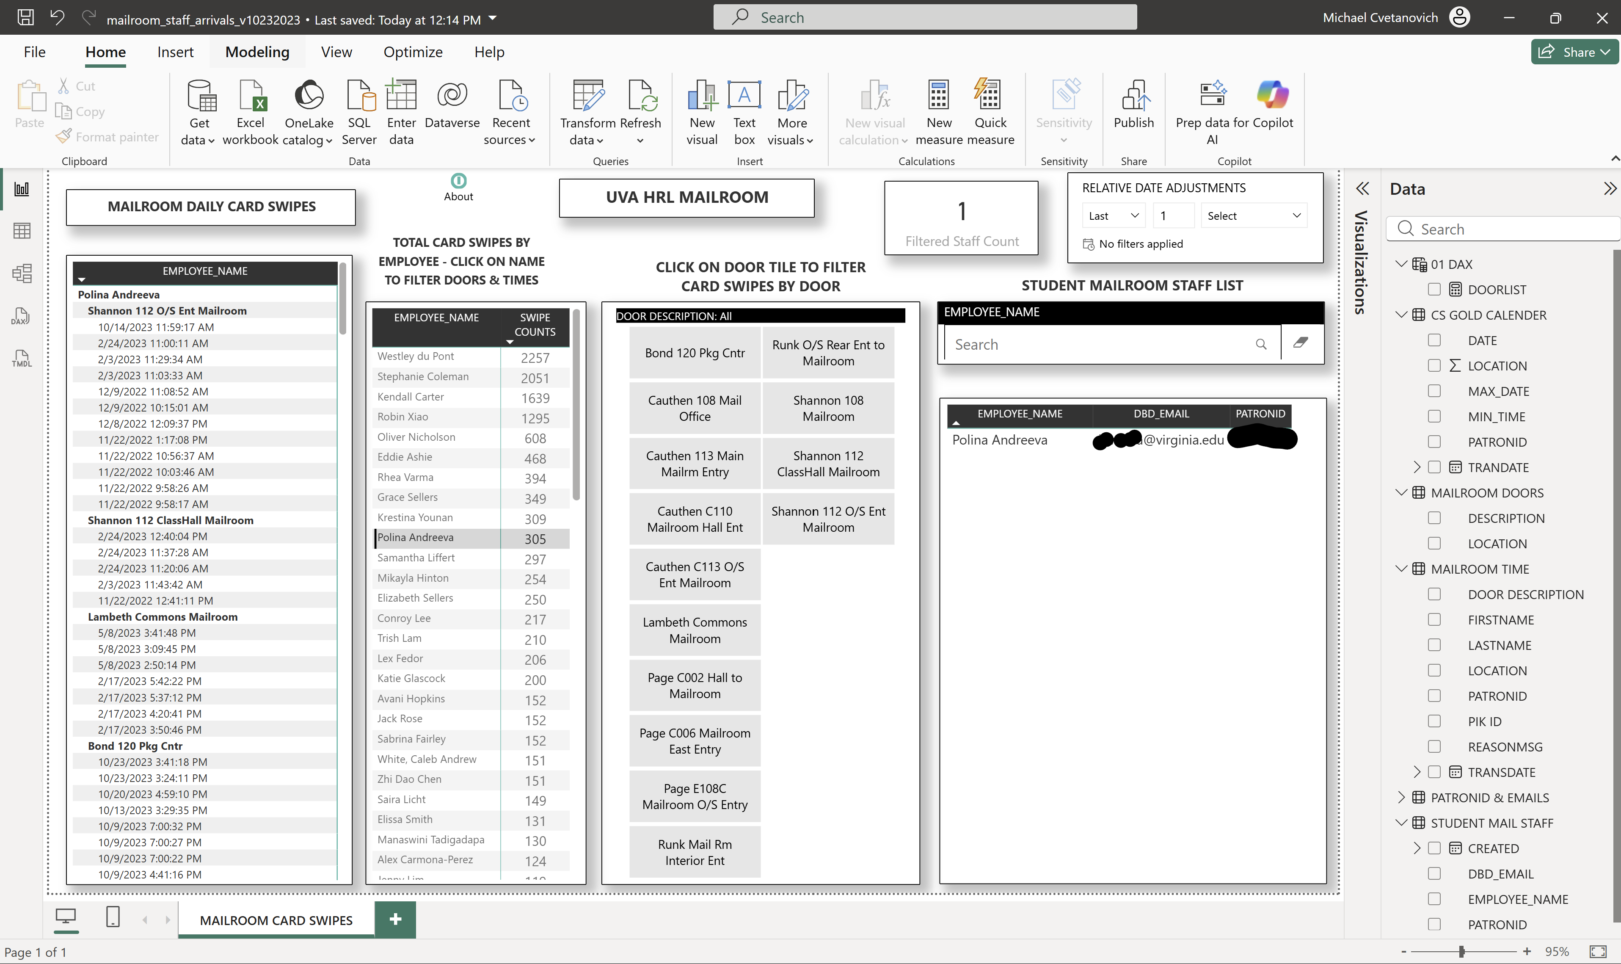This screenshot has height=964, width=1621.
Task: Check the DBD_EMAIL field checkbox
Action: click(x=1435, y=874)
